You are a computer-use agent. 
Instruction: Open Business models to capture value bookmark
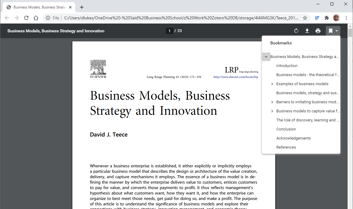coord(308,111)
